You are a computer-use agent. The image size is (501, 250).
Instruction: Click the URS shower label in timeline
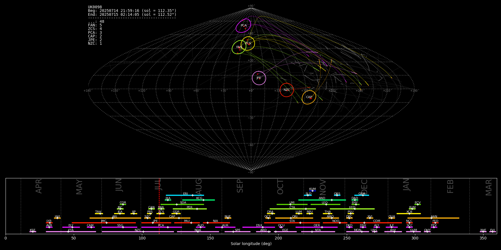click(374, 230)
